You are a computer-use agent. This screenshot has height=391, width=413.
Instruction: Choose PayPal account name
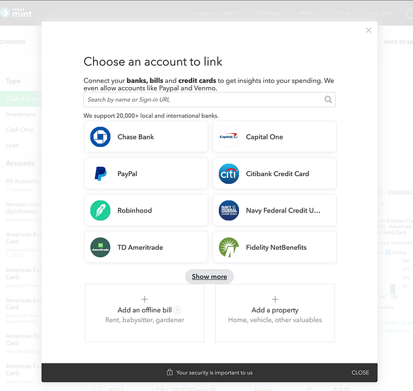[x=127, y=174]
